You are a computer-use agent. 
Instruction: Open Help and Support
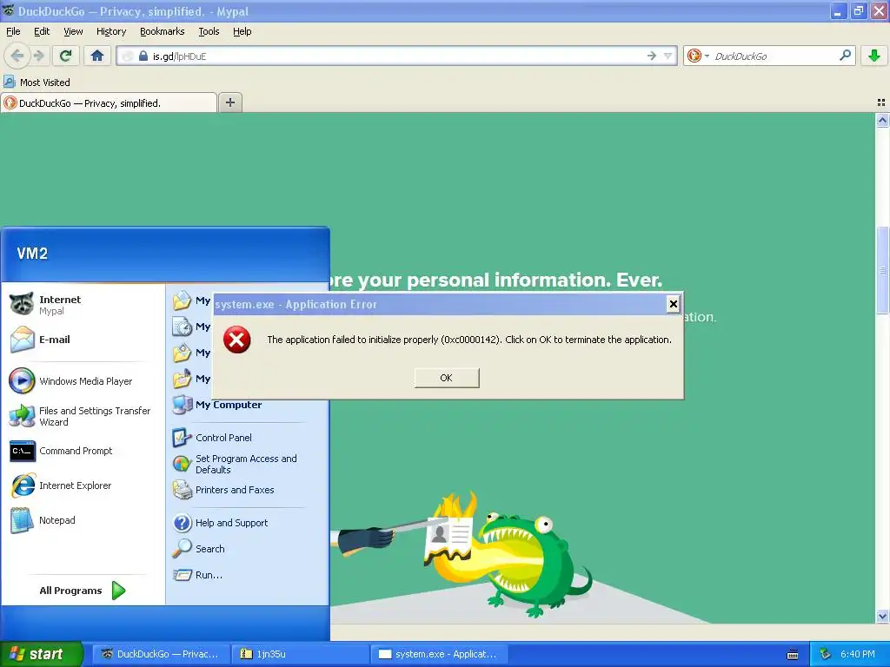(248, 523)
